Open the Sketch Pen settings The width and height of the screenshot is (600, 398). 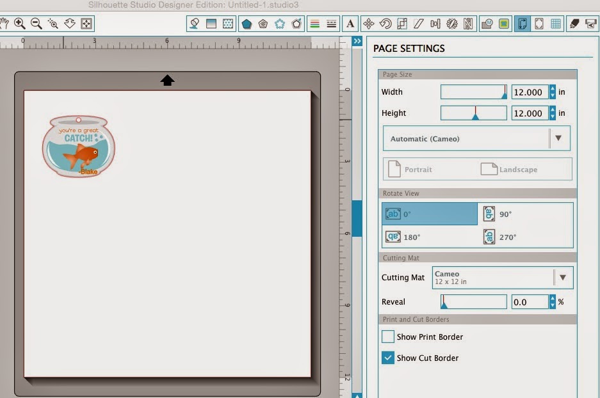(575, 24)
